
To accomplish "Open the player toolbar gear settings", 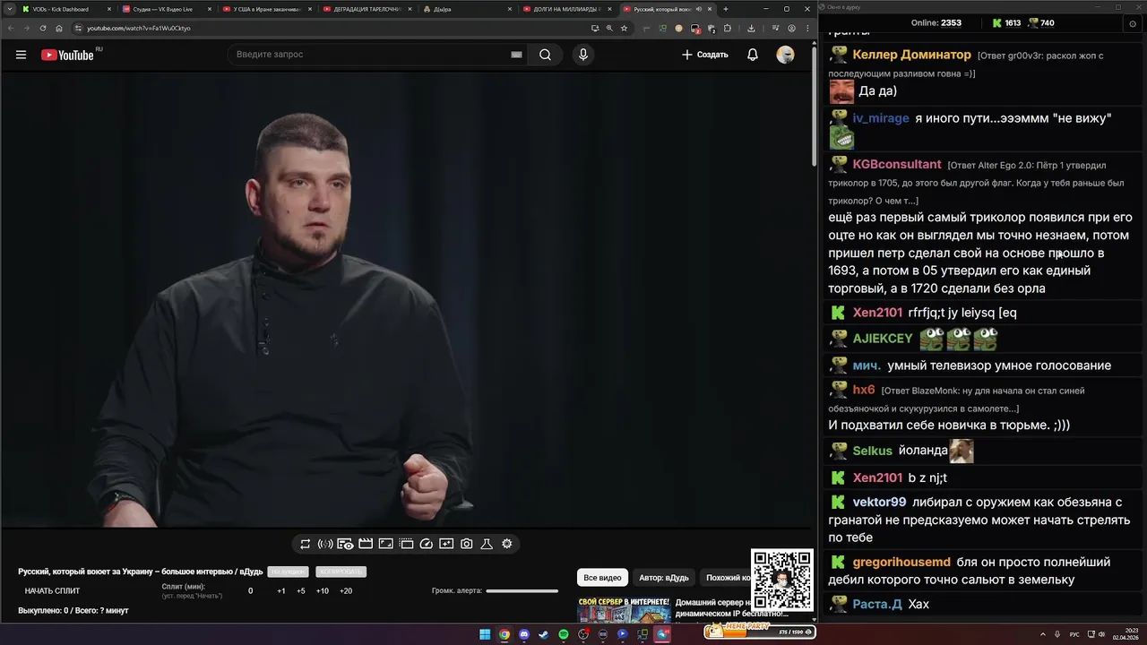I will point(507,544).
